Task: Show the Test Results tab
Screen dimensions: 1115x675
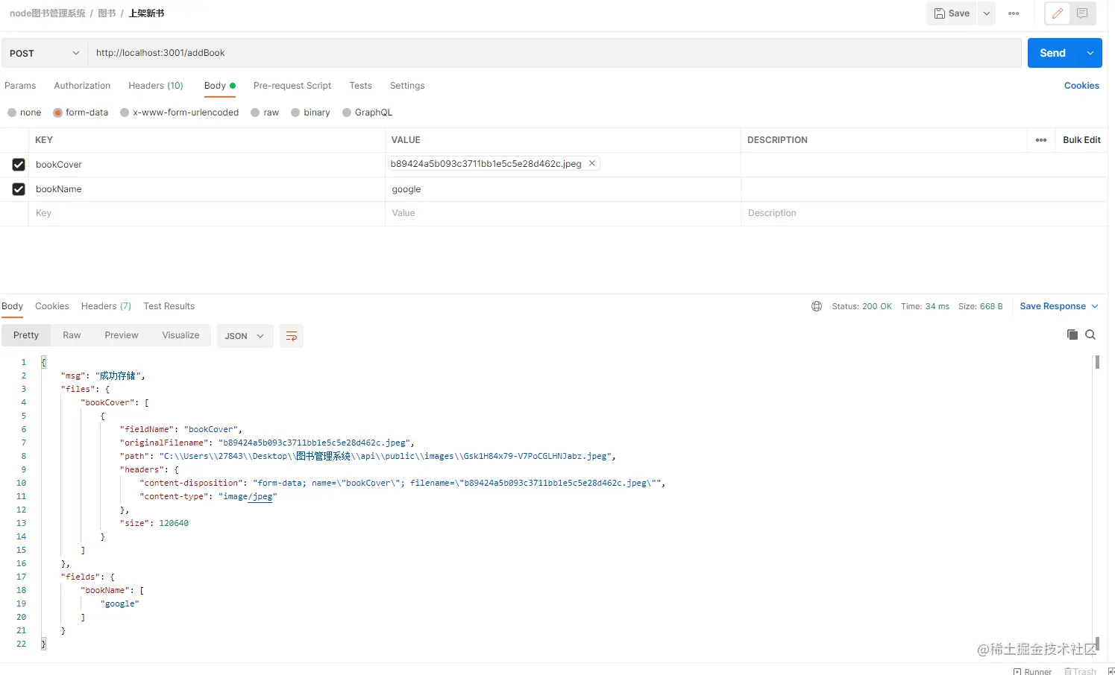Action: tap(169, 306)
